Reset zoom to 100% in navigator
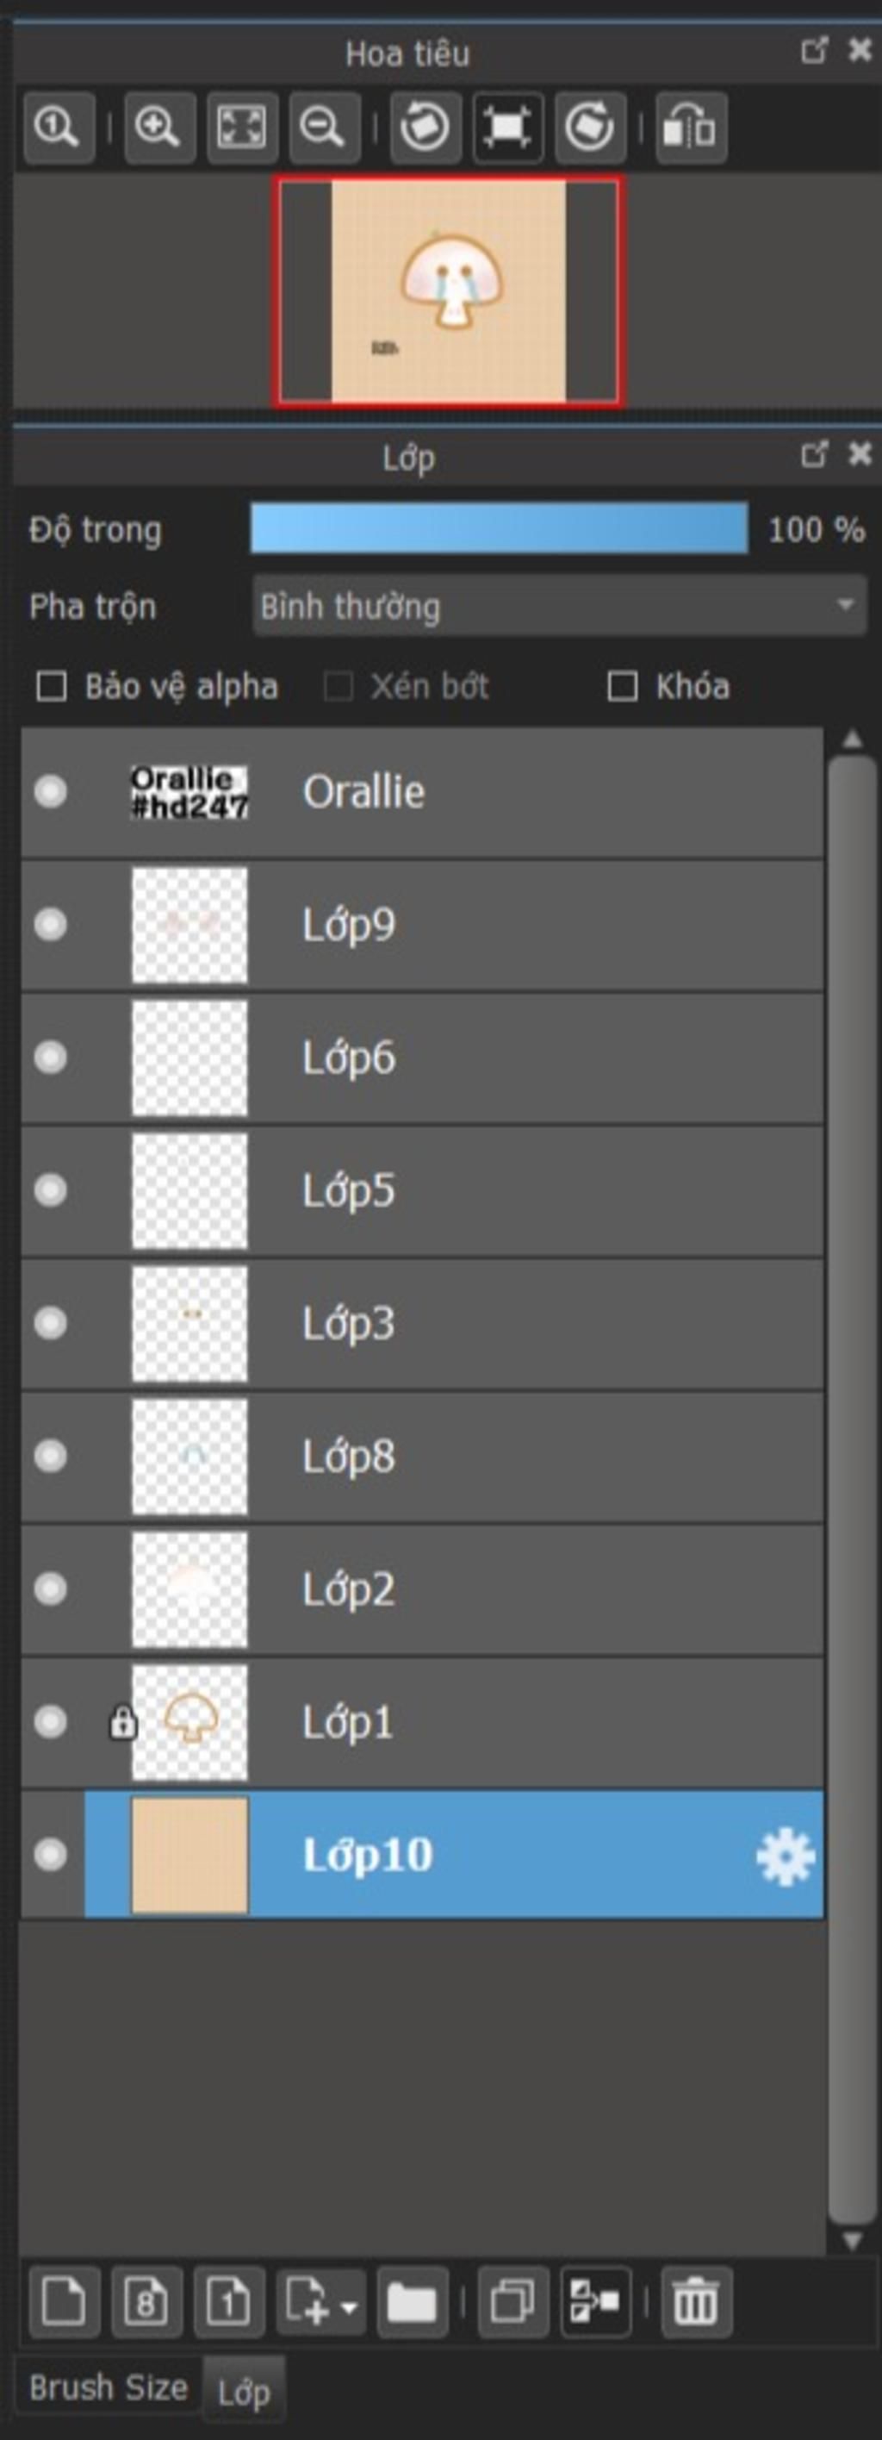Screen dimensions: 882x2440 pos(59,127)
